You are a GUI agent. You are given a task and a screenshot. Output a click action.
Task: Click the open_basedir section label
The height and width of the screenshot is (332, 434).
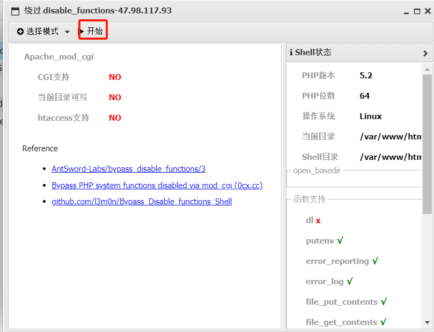(317, 171)
